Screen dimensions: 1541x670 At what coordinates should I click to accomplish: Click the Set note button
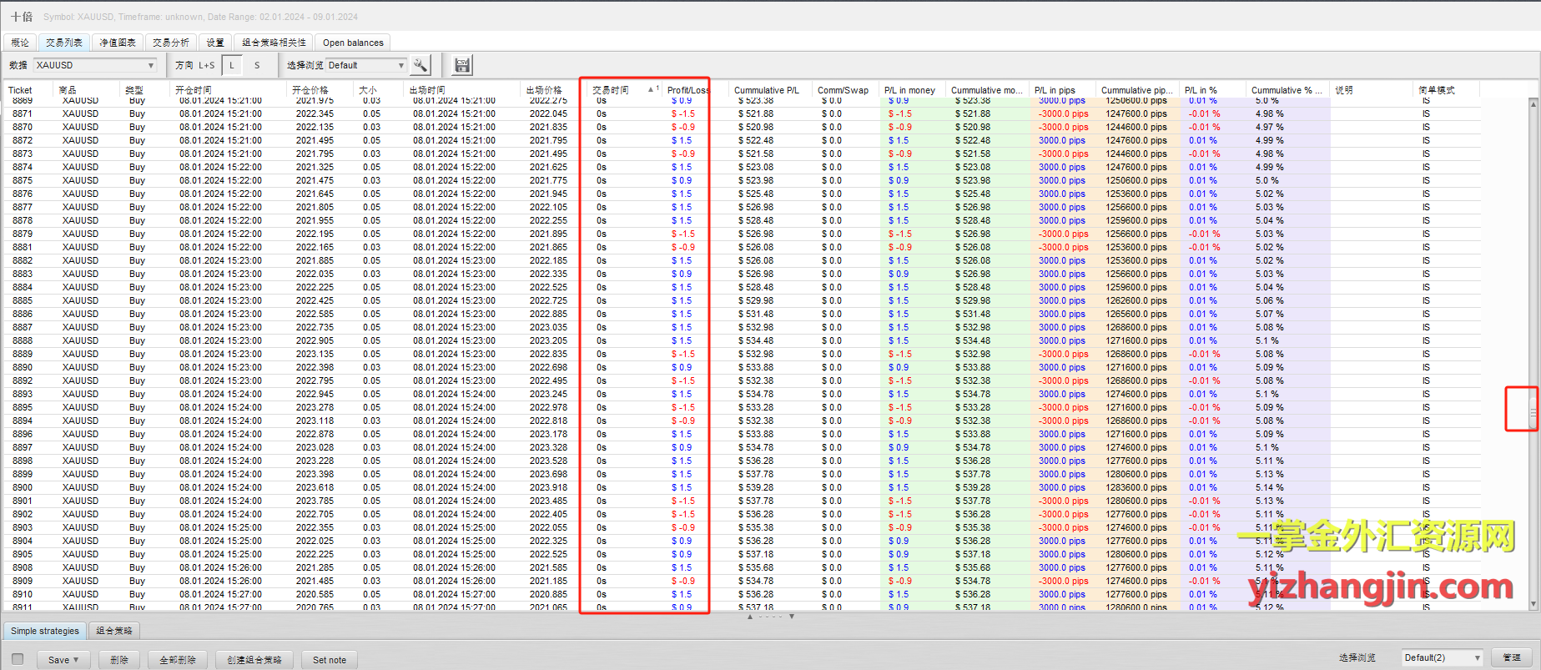pos(330,660)
